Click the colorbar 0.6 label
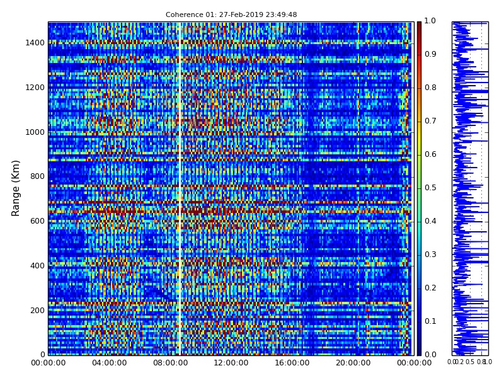 click(x=430, y=154)
